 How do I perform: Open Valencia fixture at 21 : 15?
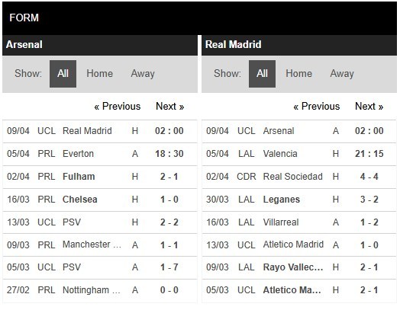pos(299,154)
